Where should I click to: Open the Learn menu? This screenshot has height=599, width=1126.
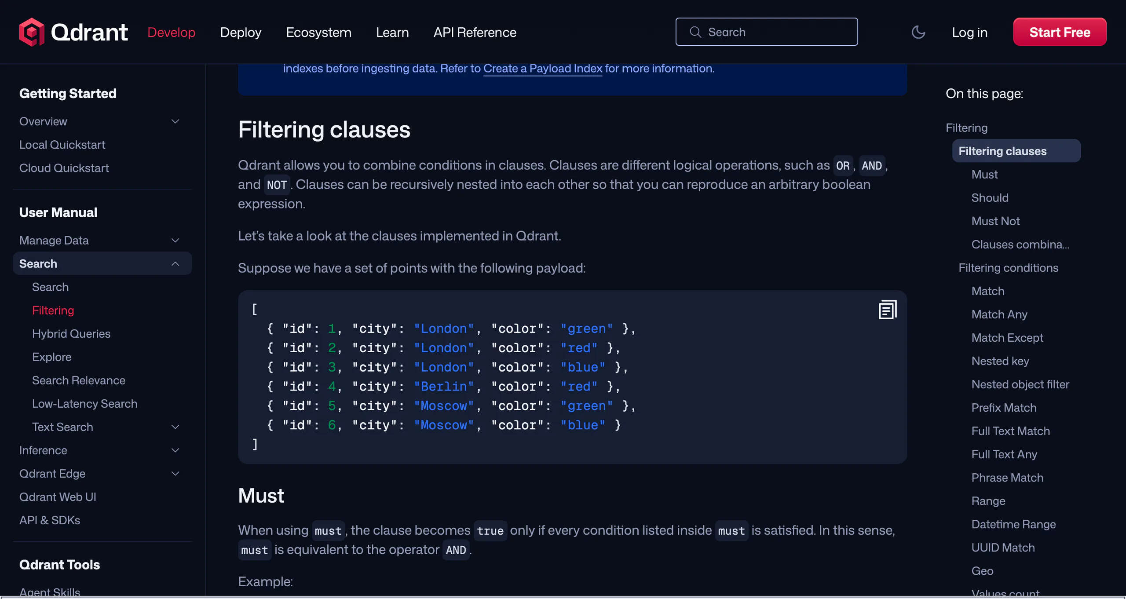[392, 32]
